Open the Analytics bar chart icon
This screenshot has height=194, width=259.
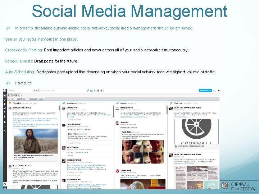coord(5,104)
